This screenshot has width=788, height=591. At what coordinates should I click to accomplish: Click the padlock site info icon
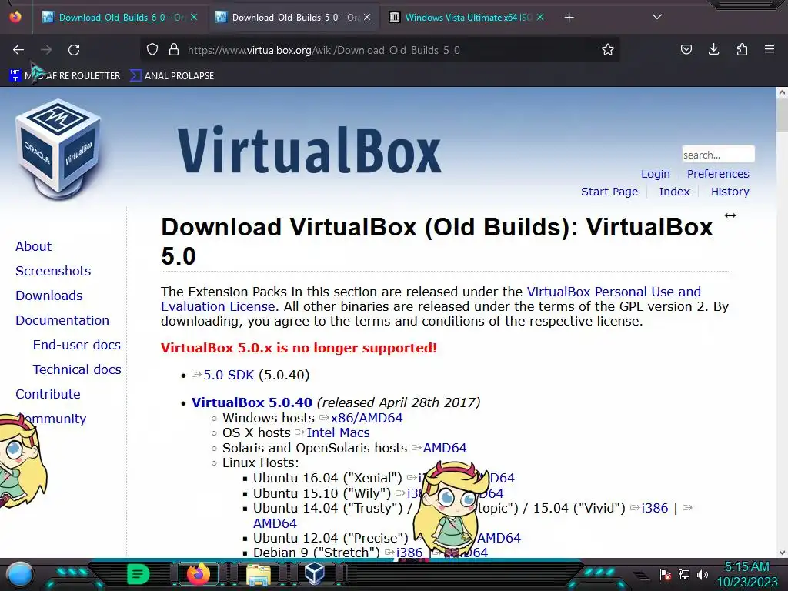[174, 50]
